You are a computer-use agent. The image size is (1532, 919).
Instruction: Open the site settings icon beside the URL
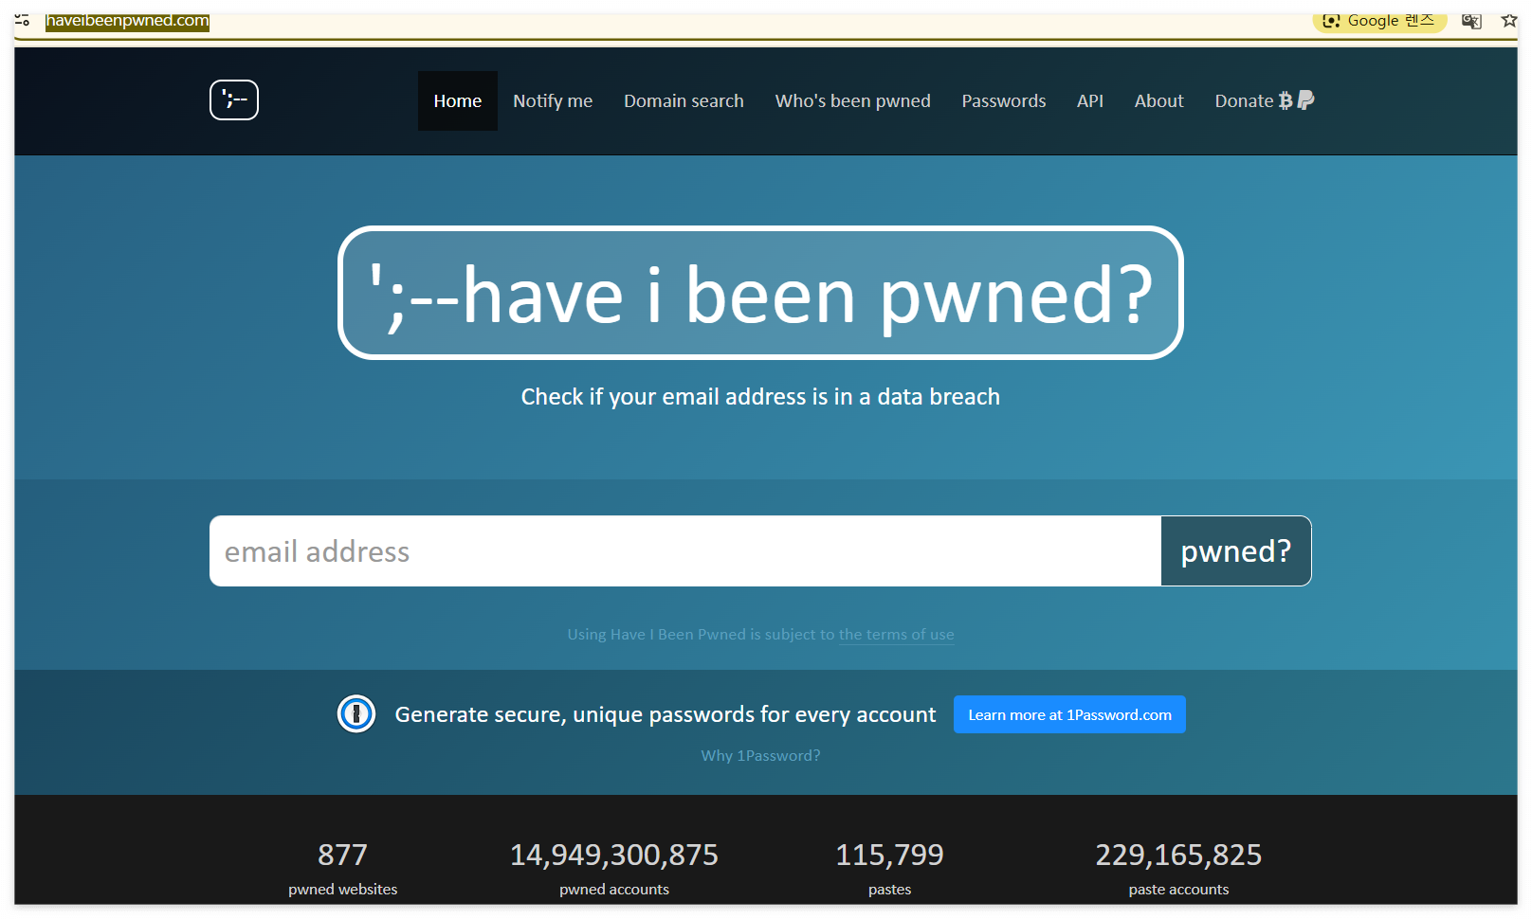22,20
